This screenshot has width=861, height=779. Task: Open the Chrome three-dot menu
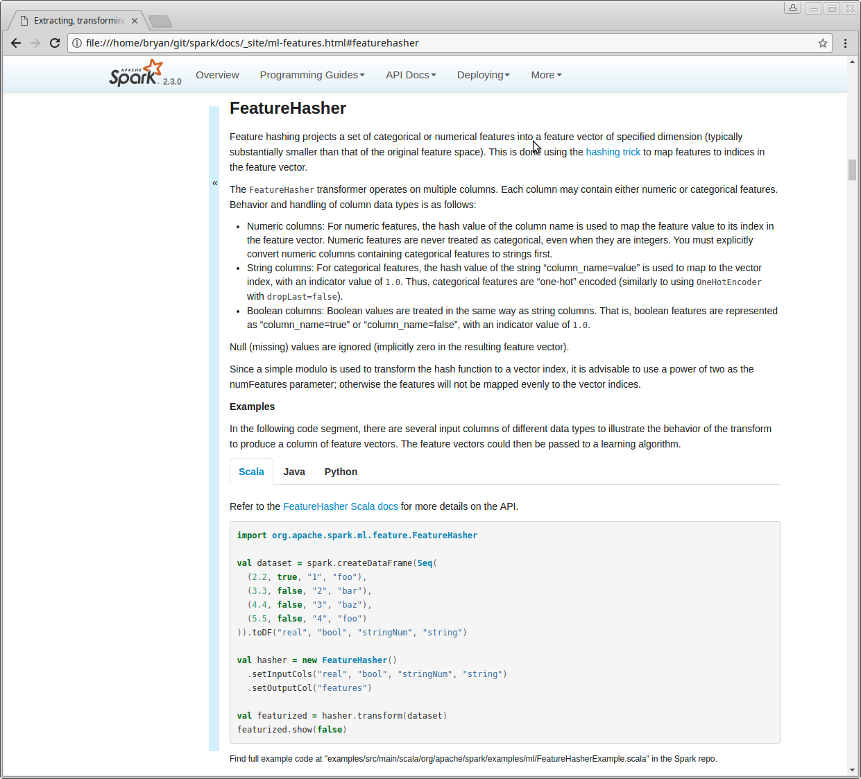point(845,43)
